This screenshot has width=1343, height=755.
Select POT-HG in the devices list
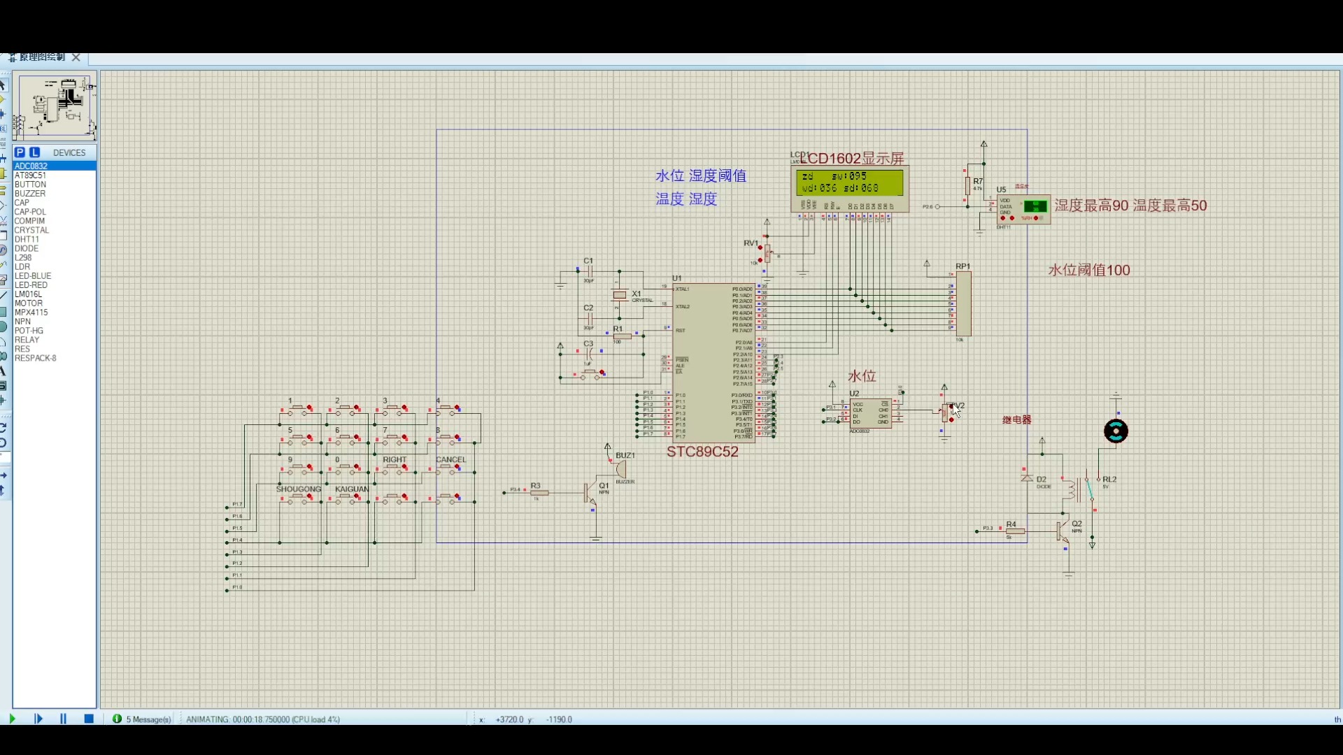click(54, 331)
